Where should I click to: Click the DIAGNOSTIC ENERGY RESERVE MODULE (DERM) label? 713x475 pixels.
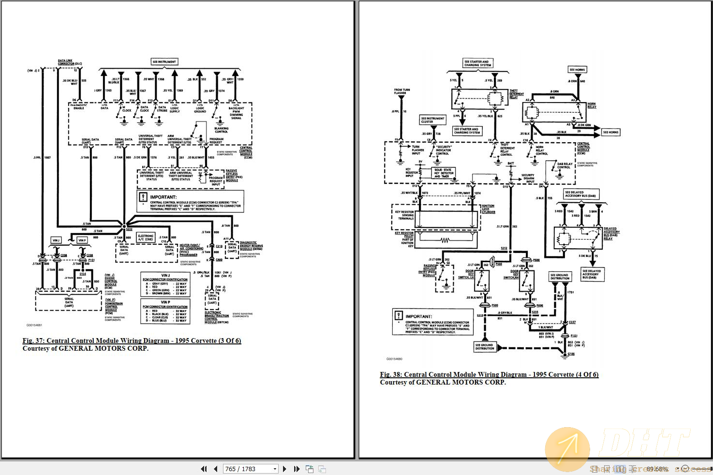(252, 246)
